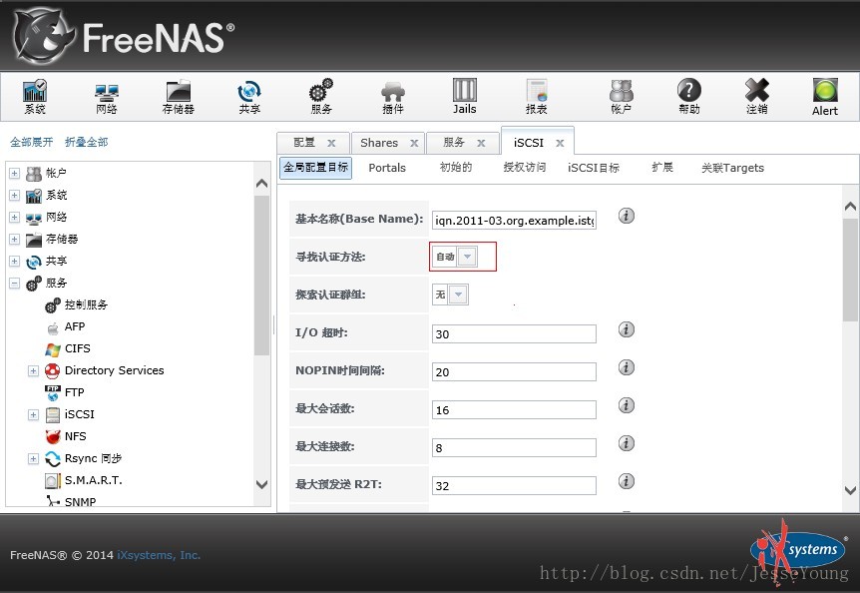
Task: Click info icon next to Base Name
Action: [x=627, y=216]
